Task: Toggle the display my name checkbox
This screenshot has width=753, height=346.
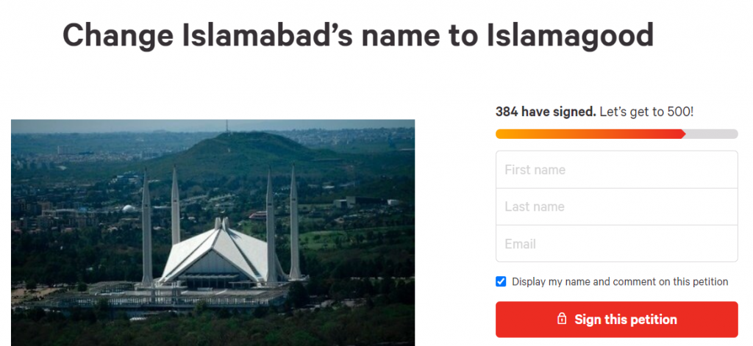Action: click(501, 281)
